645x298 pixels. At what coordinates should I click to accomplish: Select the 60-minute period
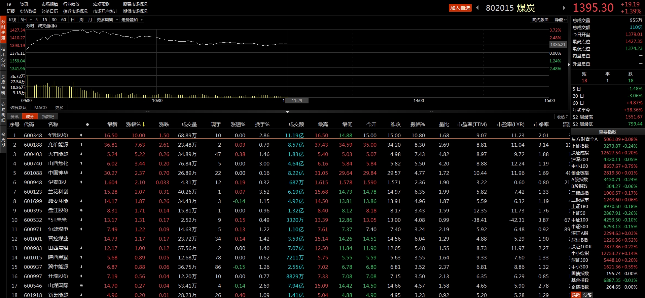64,19
